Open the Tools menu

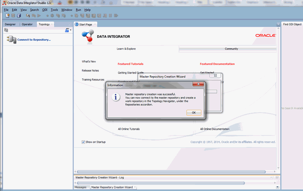(x=54, y=10)
